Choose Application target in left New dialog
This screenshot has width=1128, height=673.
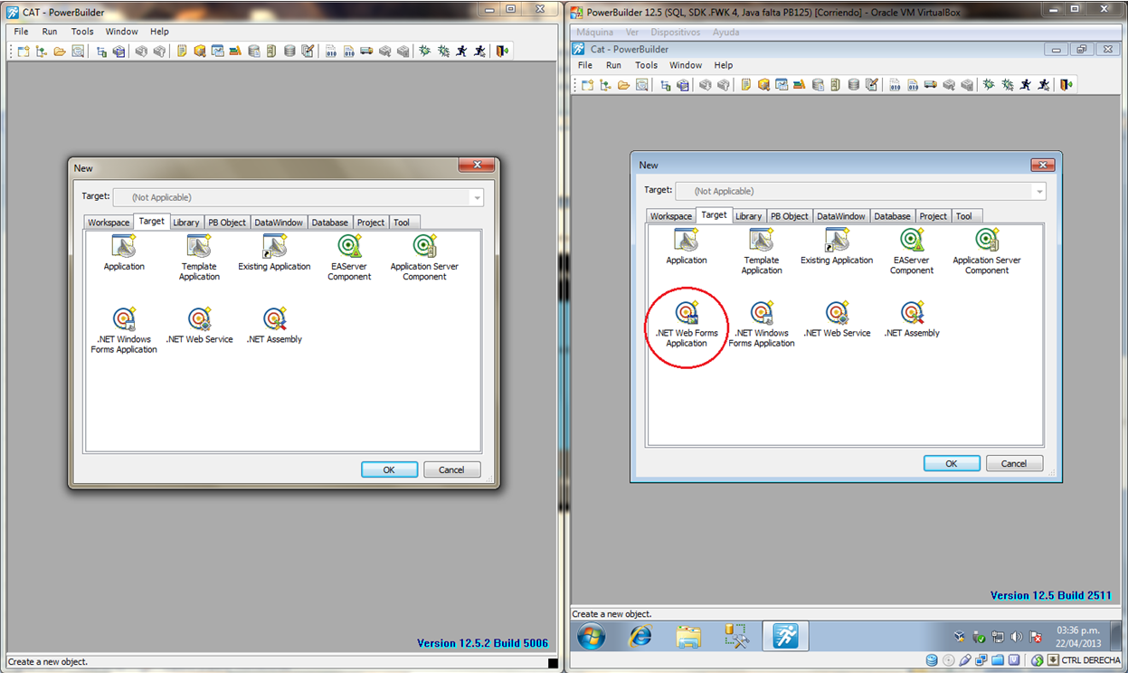point(124,253)
